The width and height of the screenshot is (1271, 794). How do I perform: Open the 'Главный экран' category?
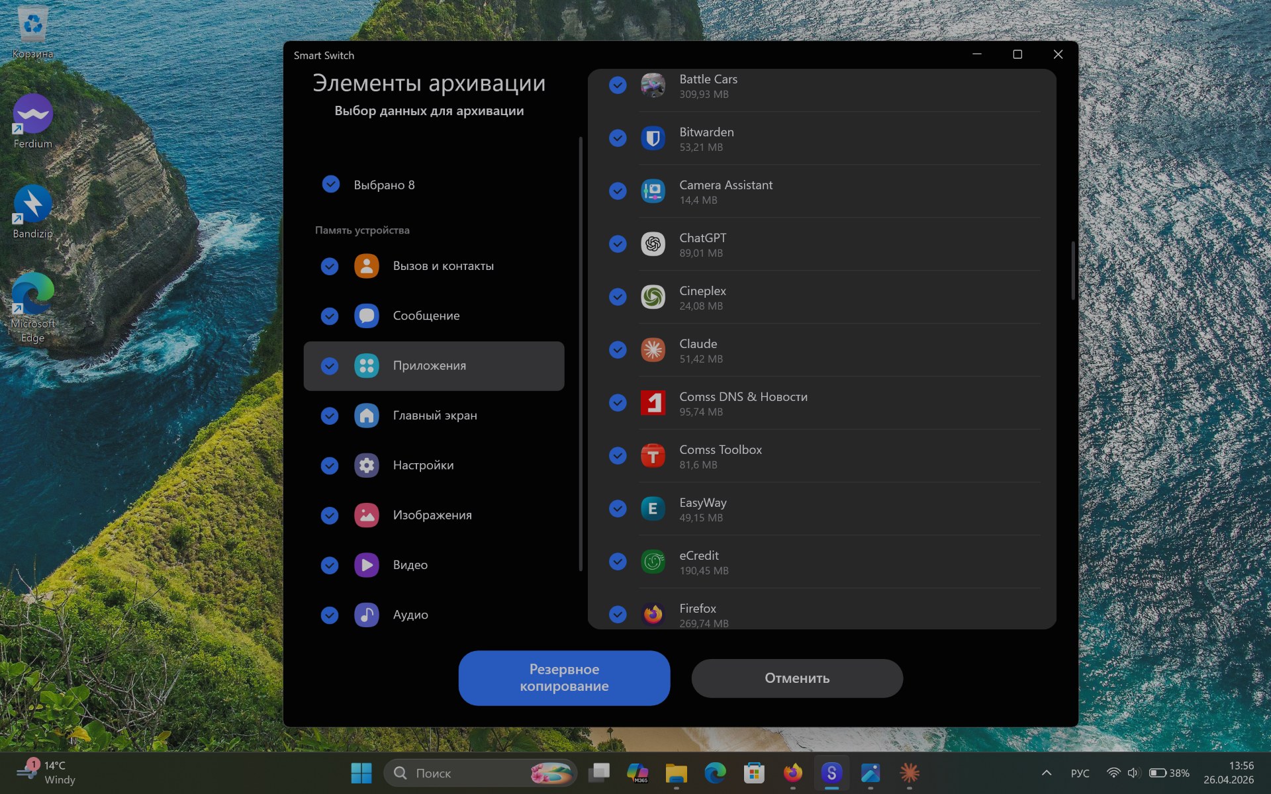pos(434,416)
